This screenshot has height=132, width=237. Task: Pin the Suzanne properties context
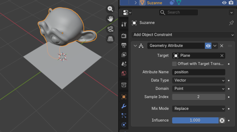[231, 23]
